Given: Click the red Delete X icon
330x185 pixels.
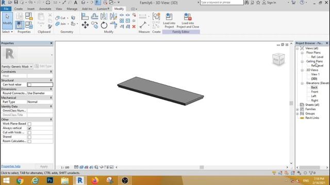Looking at the screenshot, I should (134, 27).
